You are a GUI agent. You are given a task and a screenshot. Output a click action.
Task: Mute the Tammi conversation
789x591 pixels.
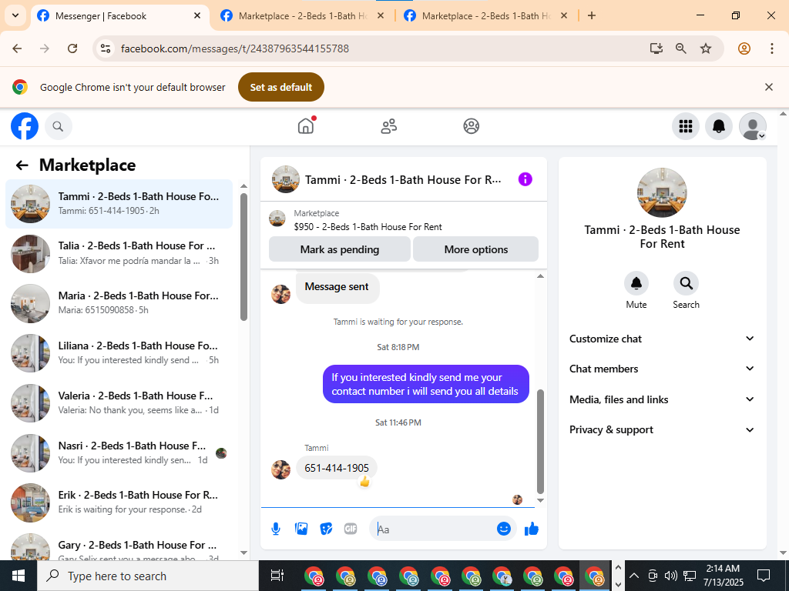click(636, 283)
